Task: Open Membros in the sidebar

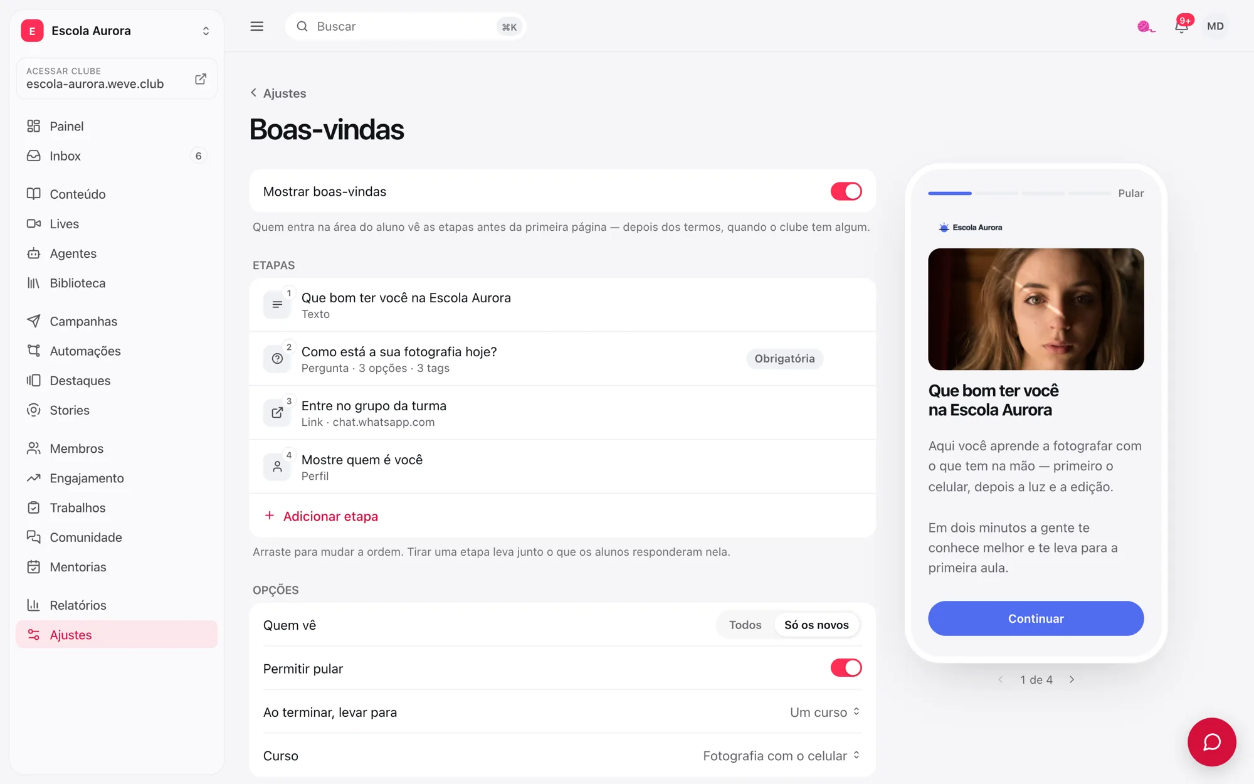Action: 117,448
